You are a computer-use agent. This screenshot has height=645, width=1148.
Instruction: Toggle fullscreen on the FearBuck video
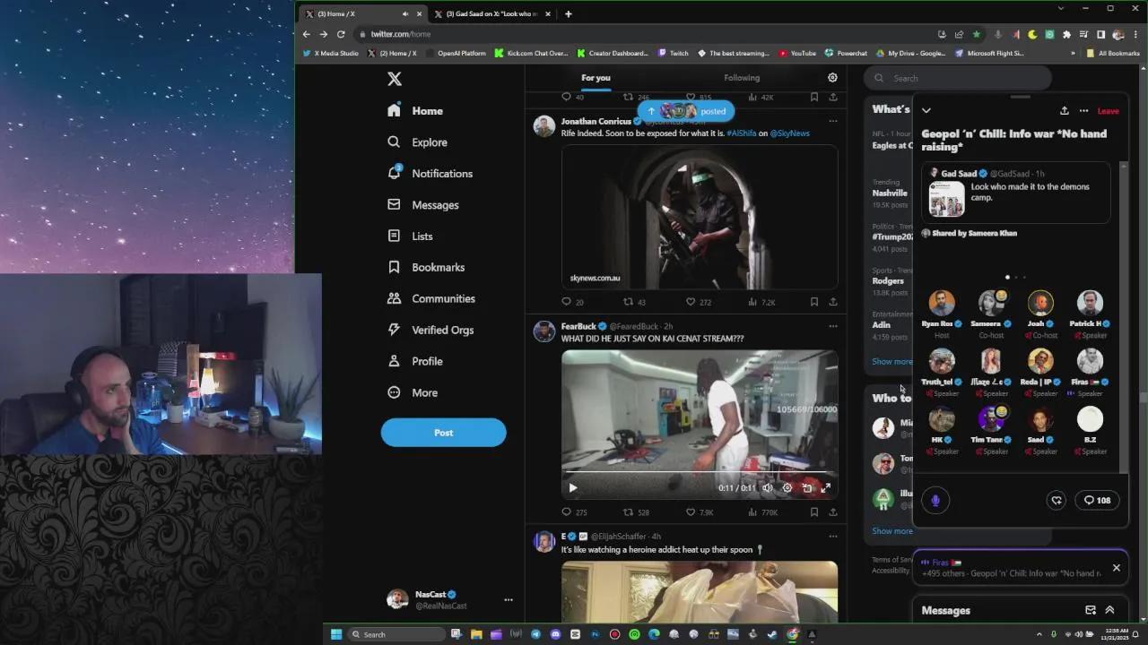click(x=826, y=488)
